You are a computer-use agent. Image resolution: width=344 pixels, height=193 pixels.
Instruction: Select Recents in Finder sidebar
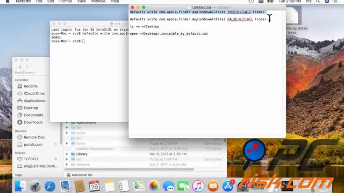coord(31,86)
